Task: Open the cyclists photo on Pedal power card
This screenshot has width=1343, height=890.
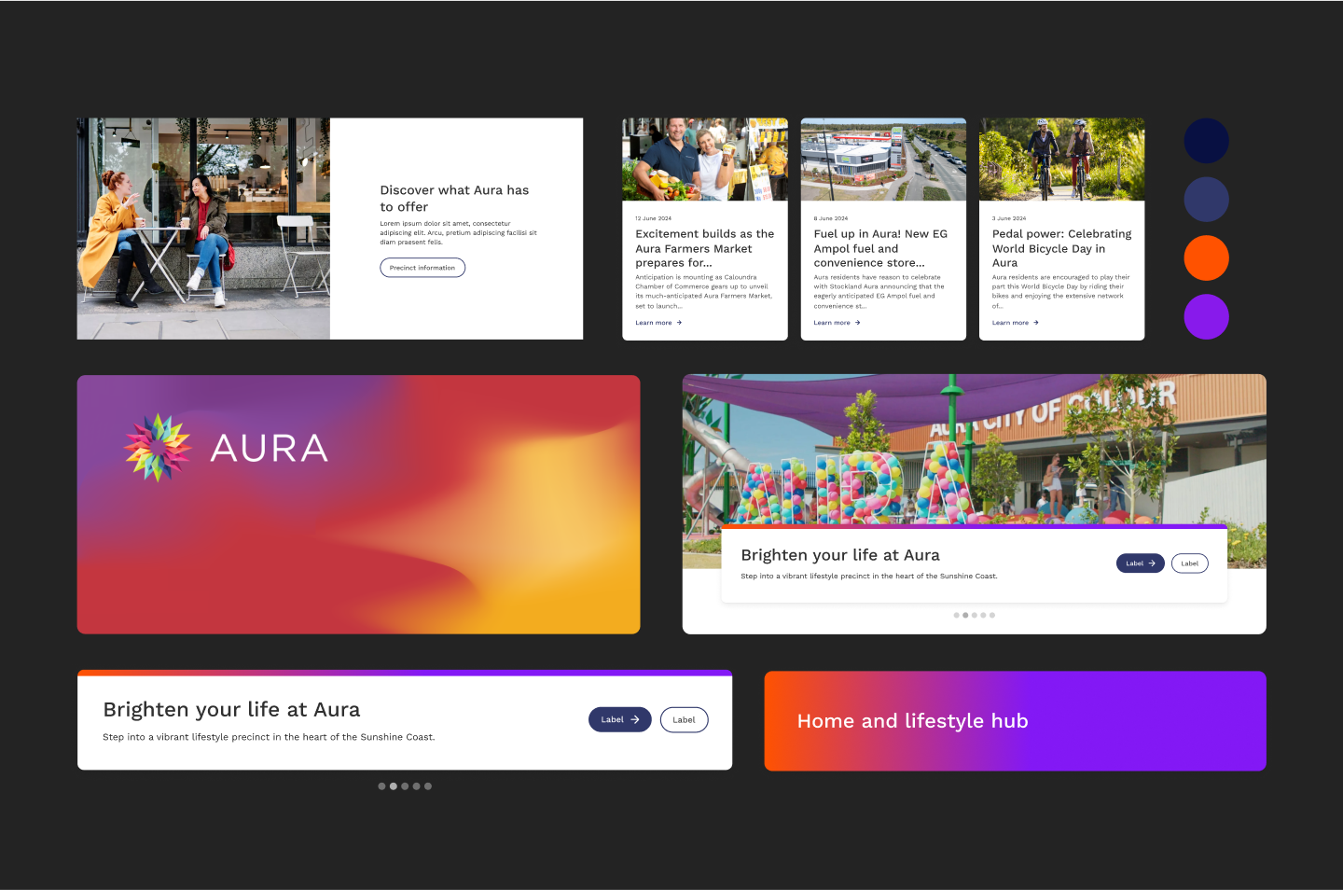Action: point(1061,160)
